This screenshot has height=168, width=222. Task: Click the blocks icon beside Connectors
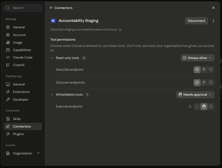click(8, 126)
